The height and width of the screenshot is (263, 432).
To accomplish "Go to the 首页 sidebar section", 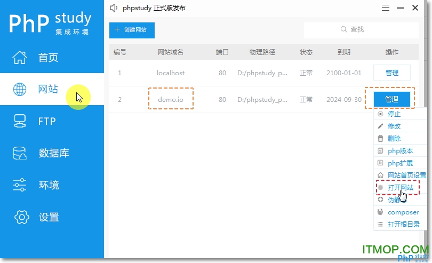I will [52, 57].
